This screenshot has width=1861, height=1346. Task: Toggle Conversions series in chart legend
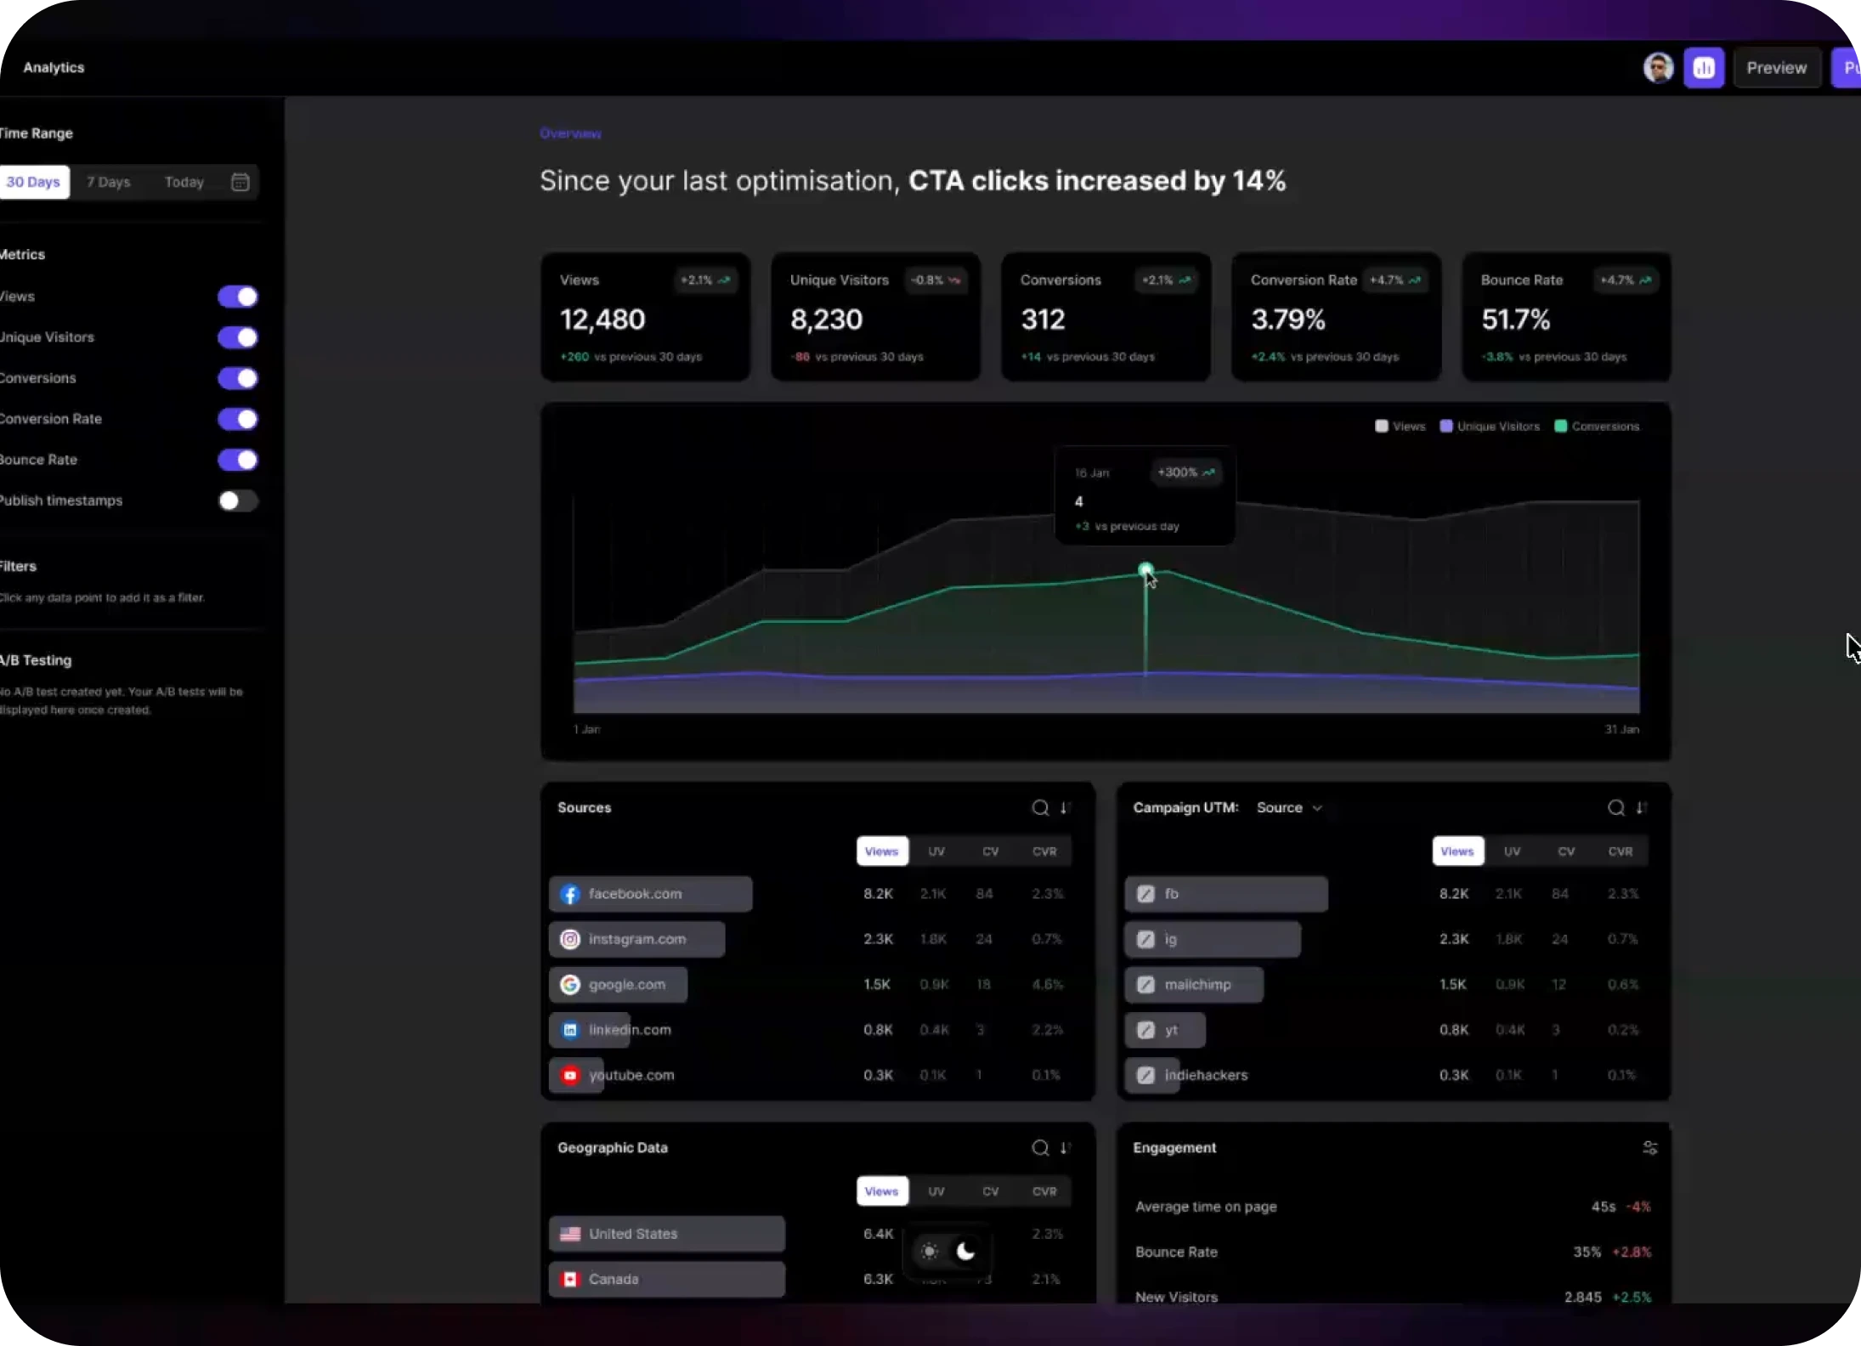(x=1597, y=427)
